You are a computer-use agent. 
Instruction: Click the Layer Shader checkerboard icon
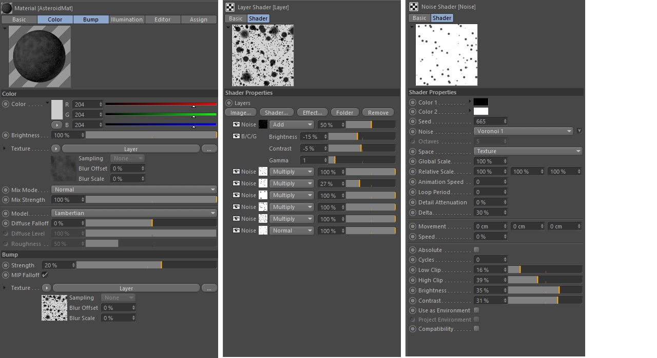[x=230, y=7]
